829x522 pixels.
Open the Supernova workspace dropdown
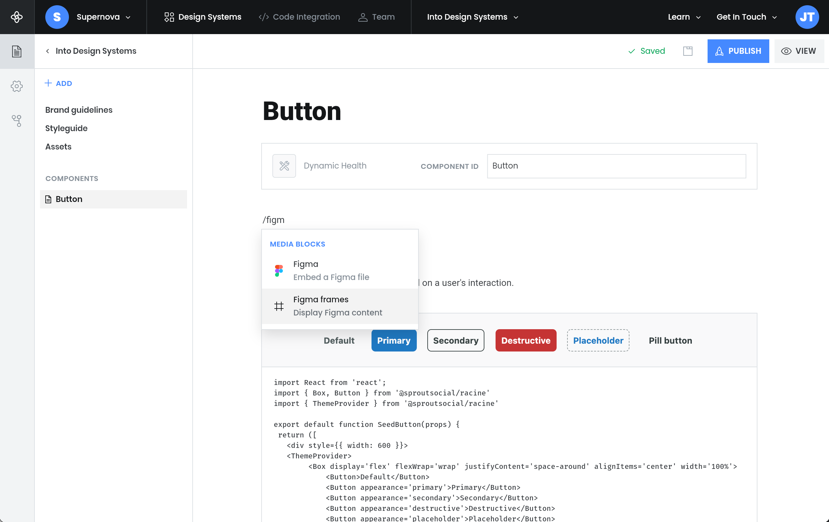click(x=103, y=17)
